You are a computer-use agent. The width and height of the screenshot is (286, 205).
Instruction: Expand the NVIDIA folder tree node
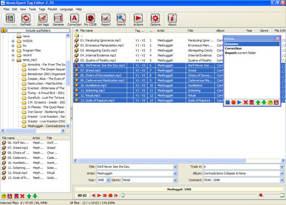coord(13,41)
